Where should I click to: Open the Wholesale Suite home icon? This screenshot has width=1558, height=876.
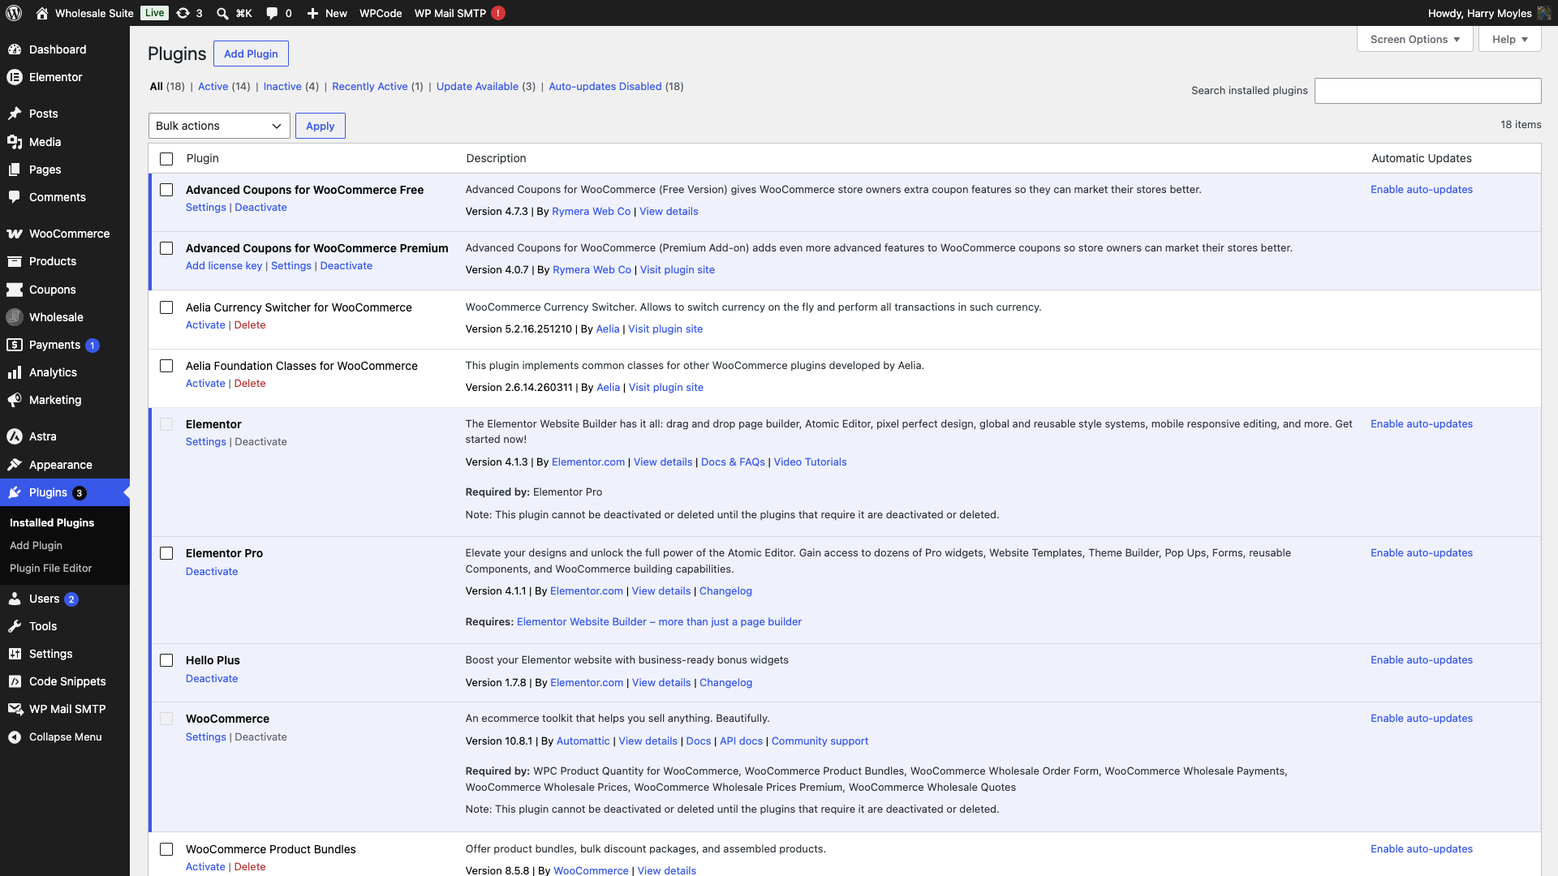coord(42,13)
